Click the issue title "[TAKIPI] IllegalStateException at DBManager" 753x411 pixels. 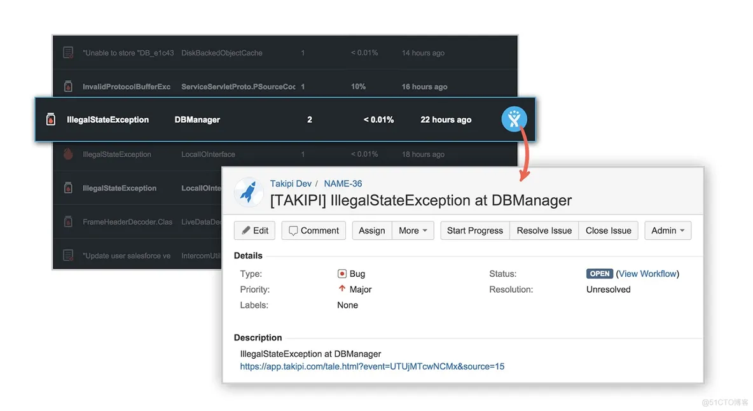tap(420, 200)
